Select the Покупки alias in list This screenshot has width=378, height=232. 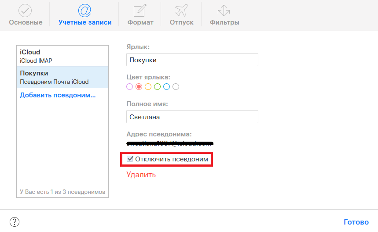(x=62, y=77)
